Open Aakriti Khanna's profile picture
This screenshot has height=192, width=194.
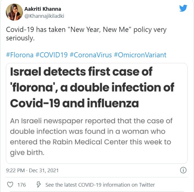point(14,12)
